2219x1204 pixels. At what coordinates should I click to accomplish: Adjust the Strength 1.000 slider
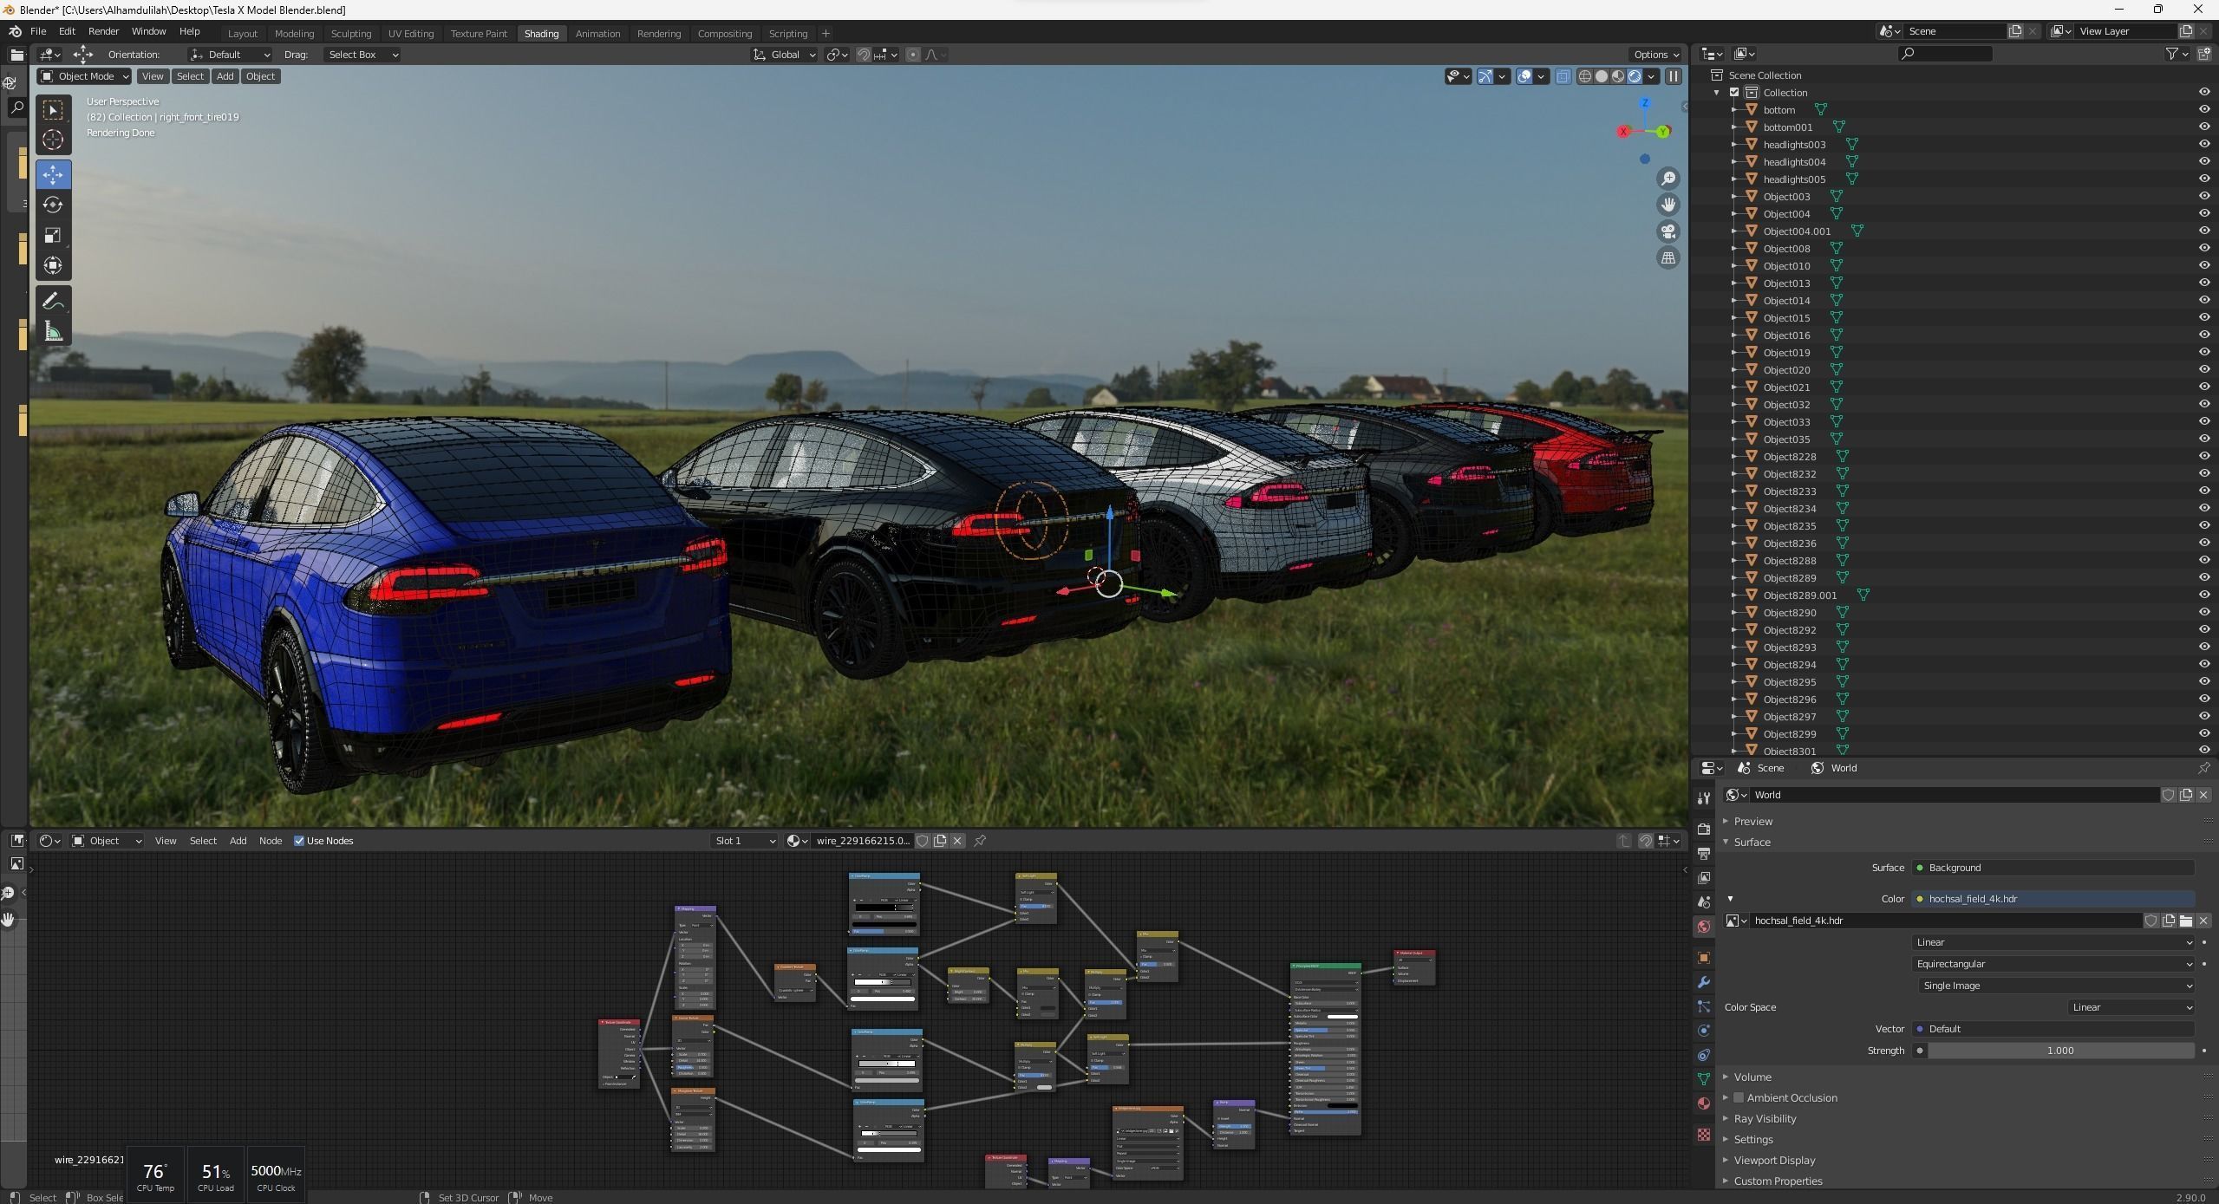(x=2060, y=1051)
